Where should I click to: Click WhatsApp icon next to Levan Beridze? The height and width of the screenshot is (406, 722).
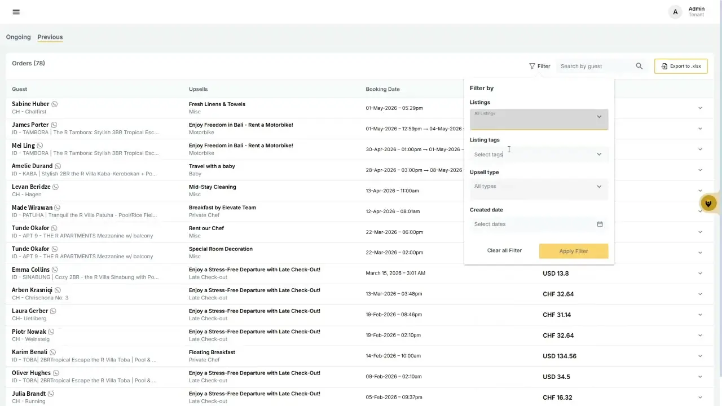point(56,187)
